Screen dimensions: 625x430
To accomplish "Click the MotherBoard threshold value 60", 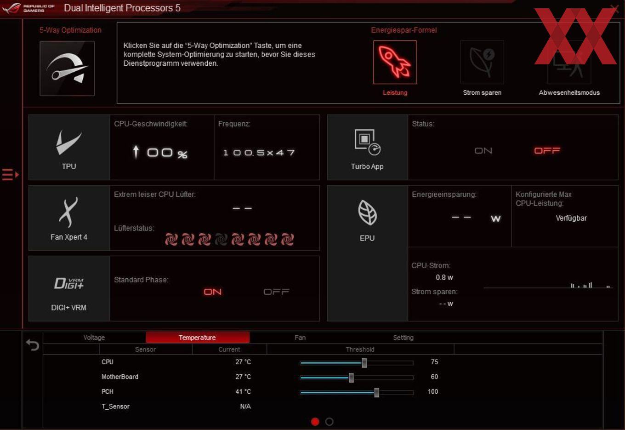I will coord(434,377).
